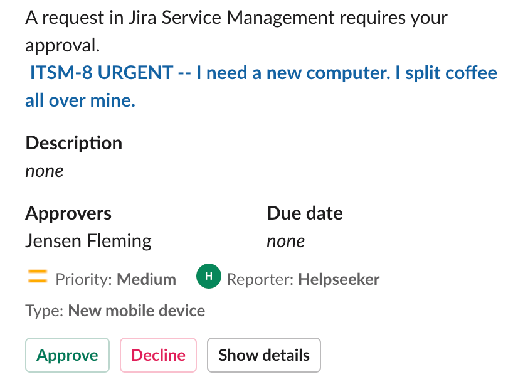This screenshot has height=389, width=518.
Task: Click the Due date heading
Action: click(x=305, y=213)
